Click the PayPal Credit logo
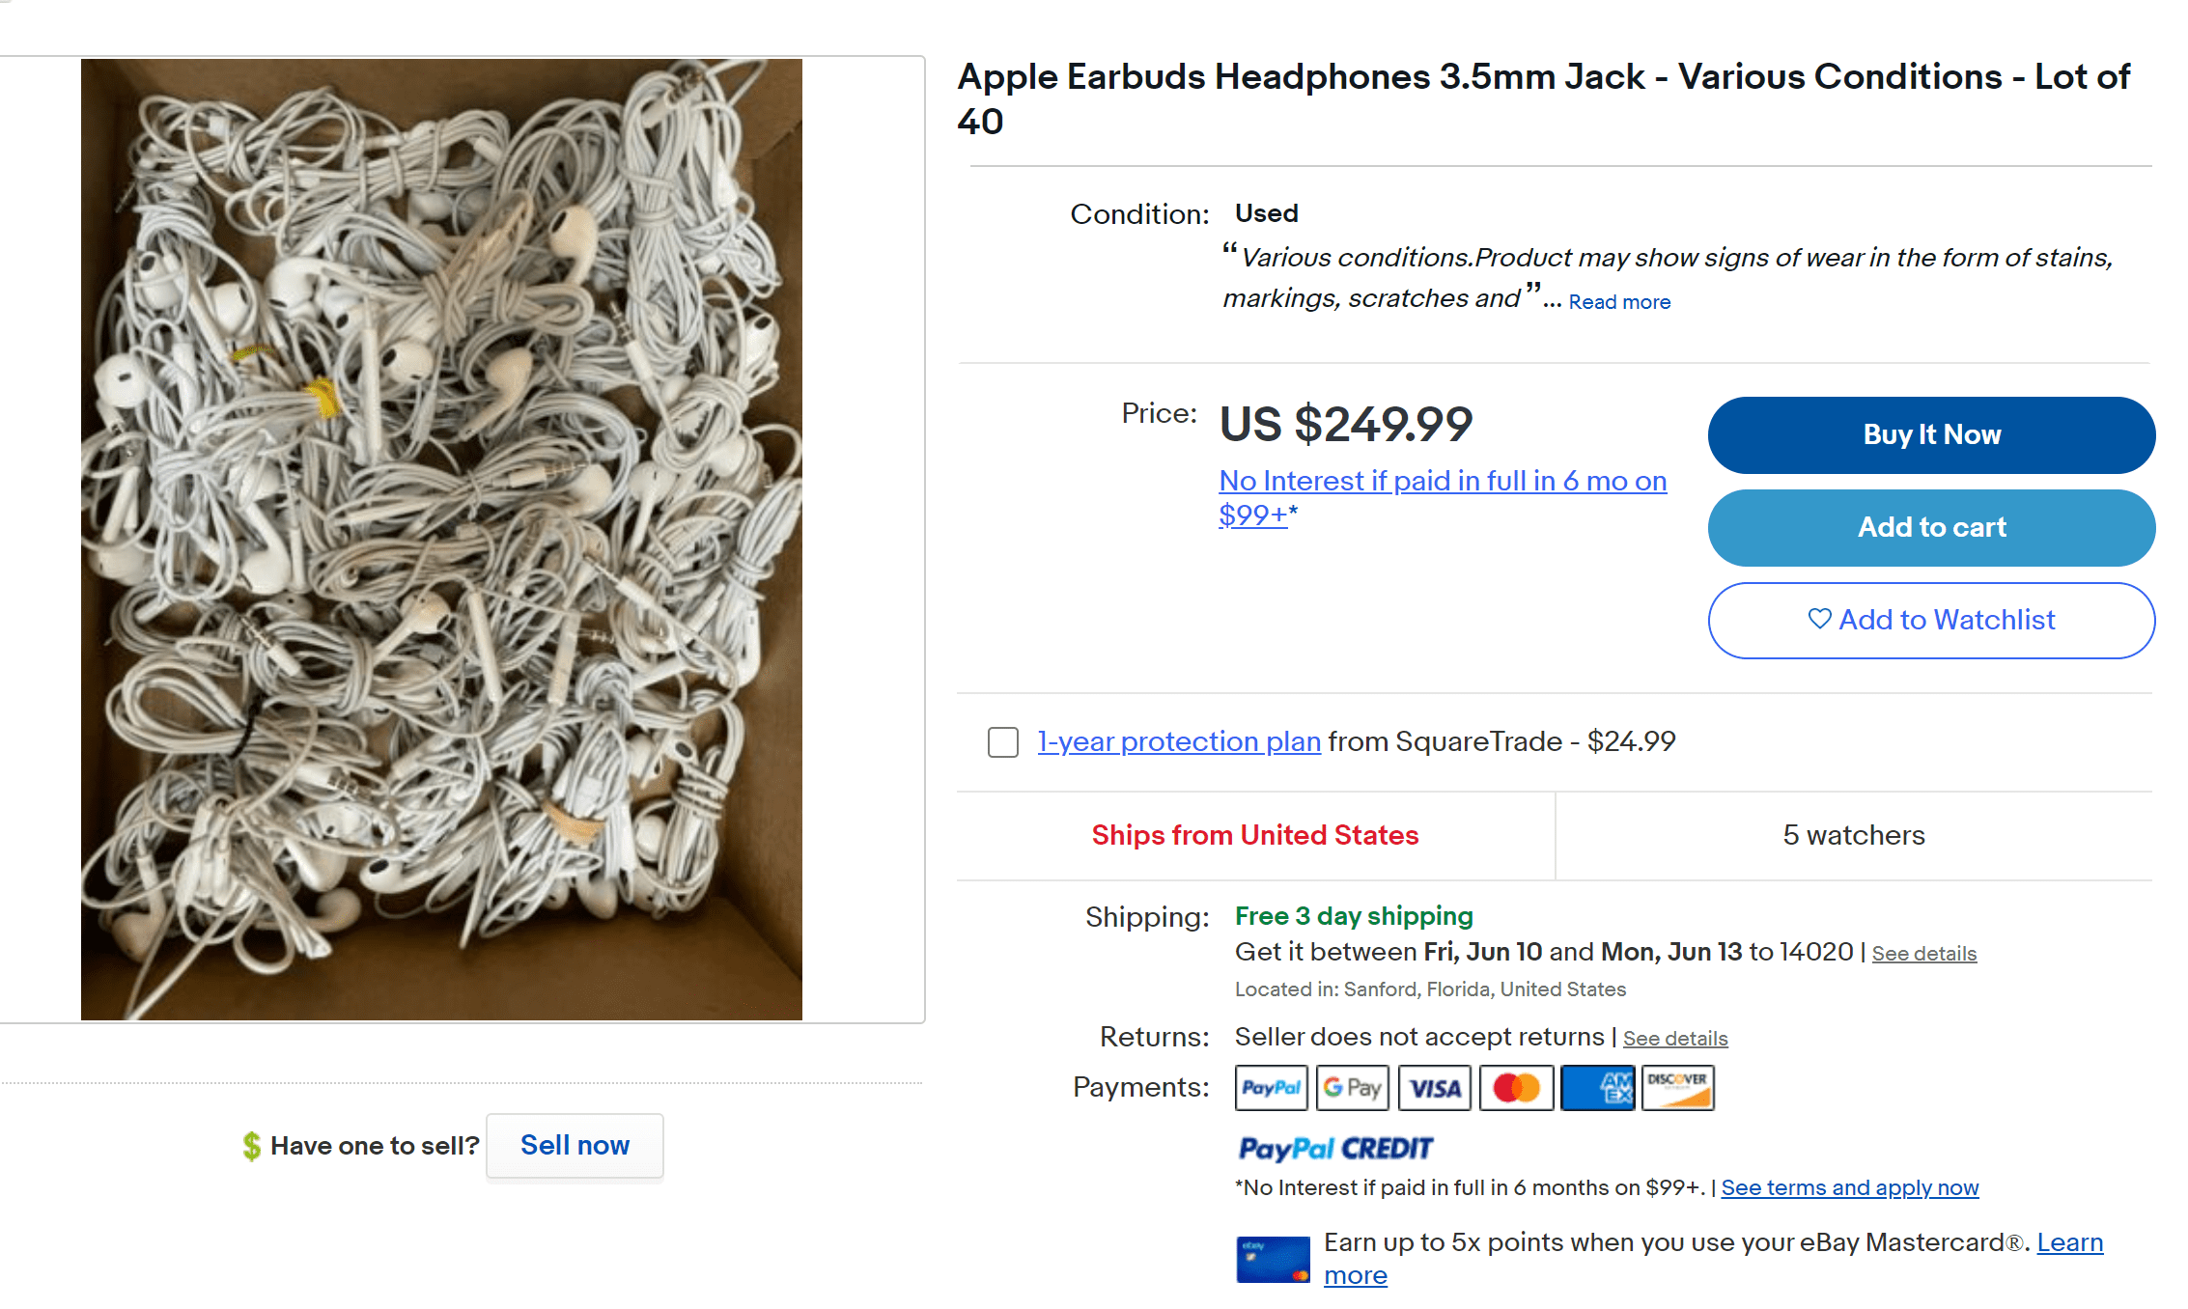 click(1335, 1148)
